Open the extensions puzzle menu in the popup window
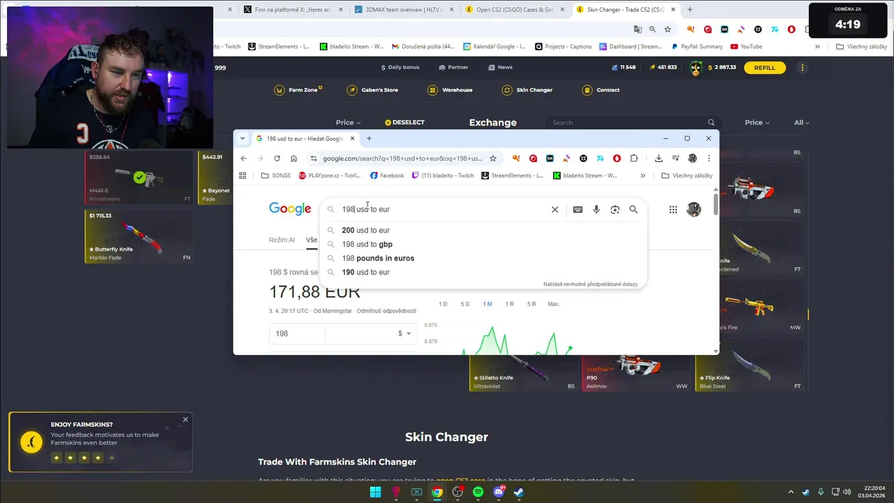The width and height of the screenshot is (894, 503). pyautogui.click(x=634, y=159)
